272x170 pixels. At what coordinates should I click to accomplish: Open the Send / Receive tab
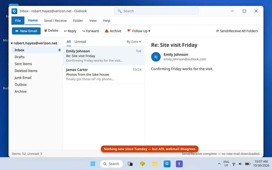[55, 21]
